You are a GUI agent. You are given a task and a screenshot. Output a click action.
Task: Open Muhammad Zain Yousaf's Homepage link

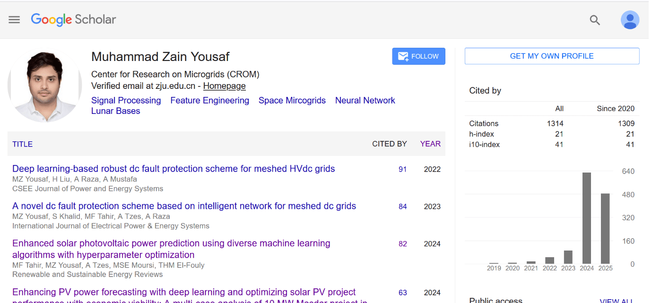point(224,86)
